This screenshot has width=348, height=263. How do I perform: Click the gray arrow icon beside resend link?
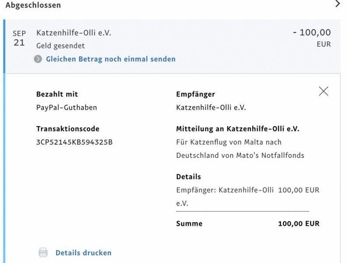click(x=38, y=59)
